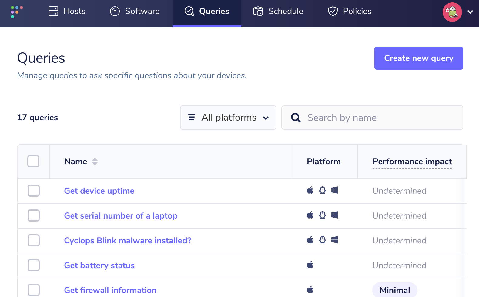
Task: Click the user avatar icon
Action: (x=452, y=12)
